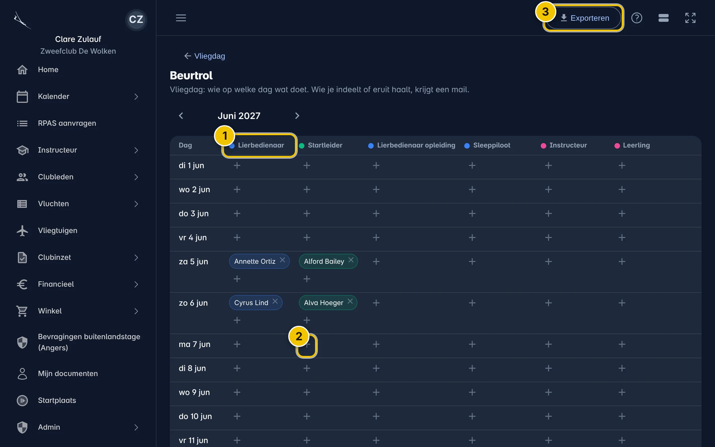Viewport: 715px width, 447px height.
Task: Go back to Vliegdag link
Action: [204, 56]
